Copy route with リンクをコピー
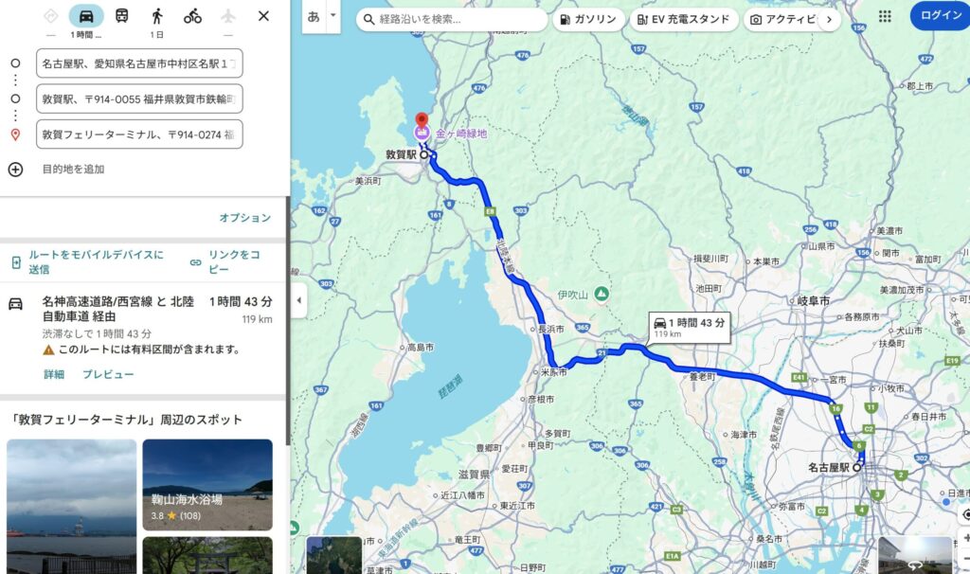This screenshot has width=970, height=574. point(226,262)
